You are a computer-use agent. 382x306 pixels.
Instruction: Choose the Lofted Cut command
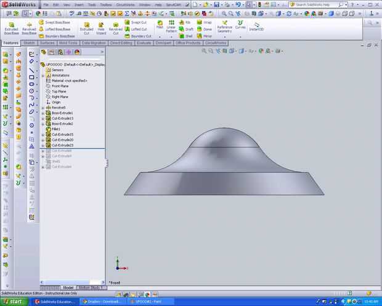click(136, 29)
